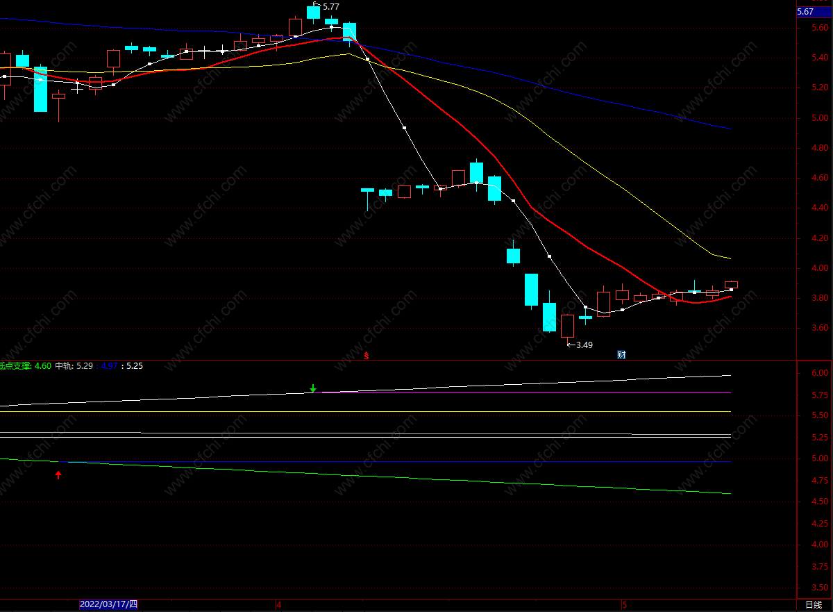
Task: Select the 2022/03/17 date label
Action: pyautogui.click(x=109, y=604)
